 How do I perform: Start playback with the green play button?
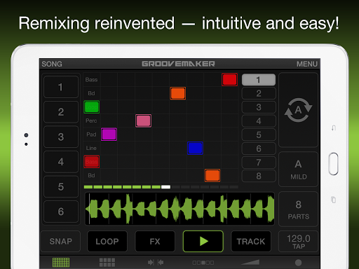203,241
